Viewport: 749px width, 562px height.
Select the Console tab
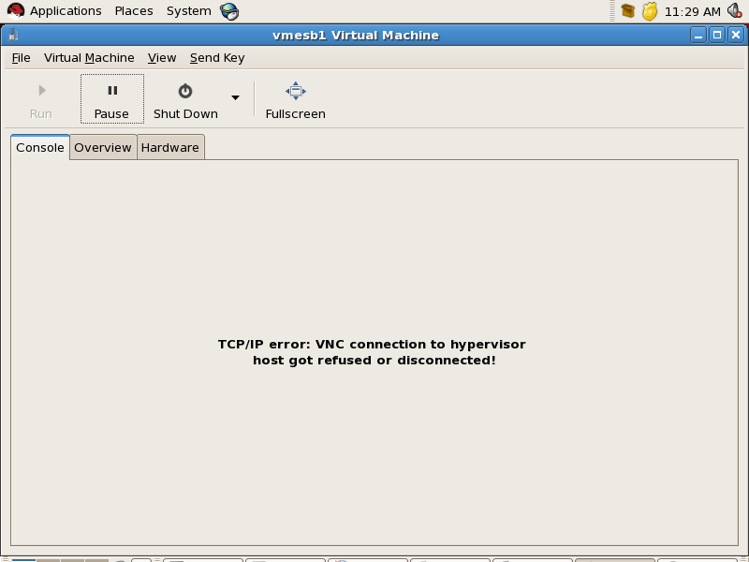click(x=40, y=148)
